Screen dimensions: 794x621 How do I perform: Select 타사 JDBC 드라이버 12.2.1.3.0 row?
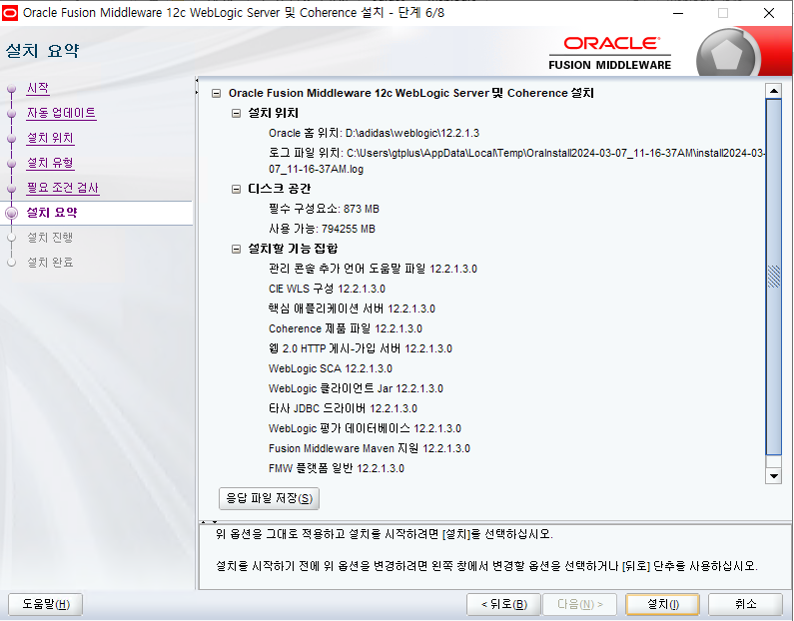pos(343,408)
